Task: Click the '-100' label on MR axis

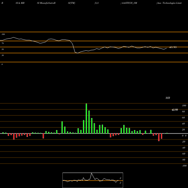Action: coord(184,166)
